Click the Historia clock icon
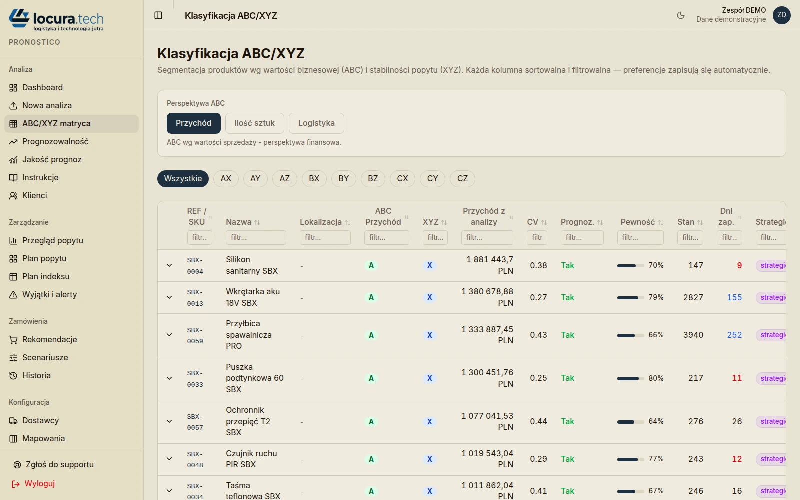800x500 pixels. (x=13, y=376)
